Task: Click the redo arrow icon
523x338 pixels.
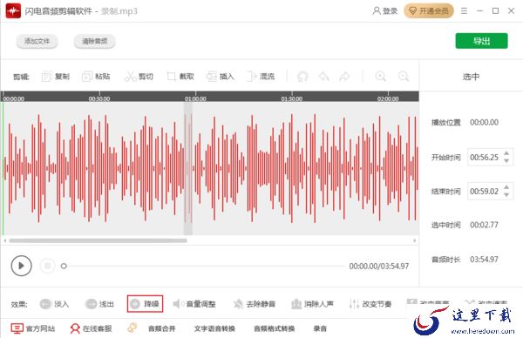Action: point(344,77)
